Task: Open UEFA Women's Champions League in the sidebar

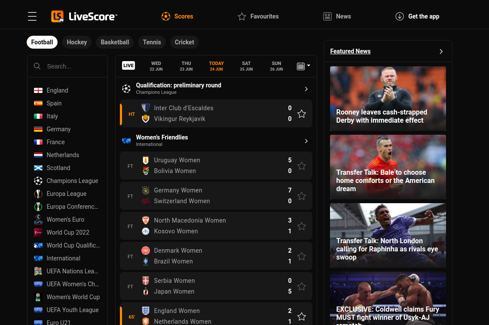Action: point(72,284)
